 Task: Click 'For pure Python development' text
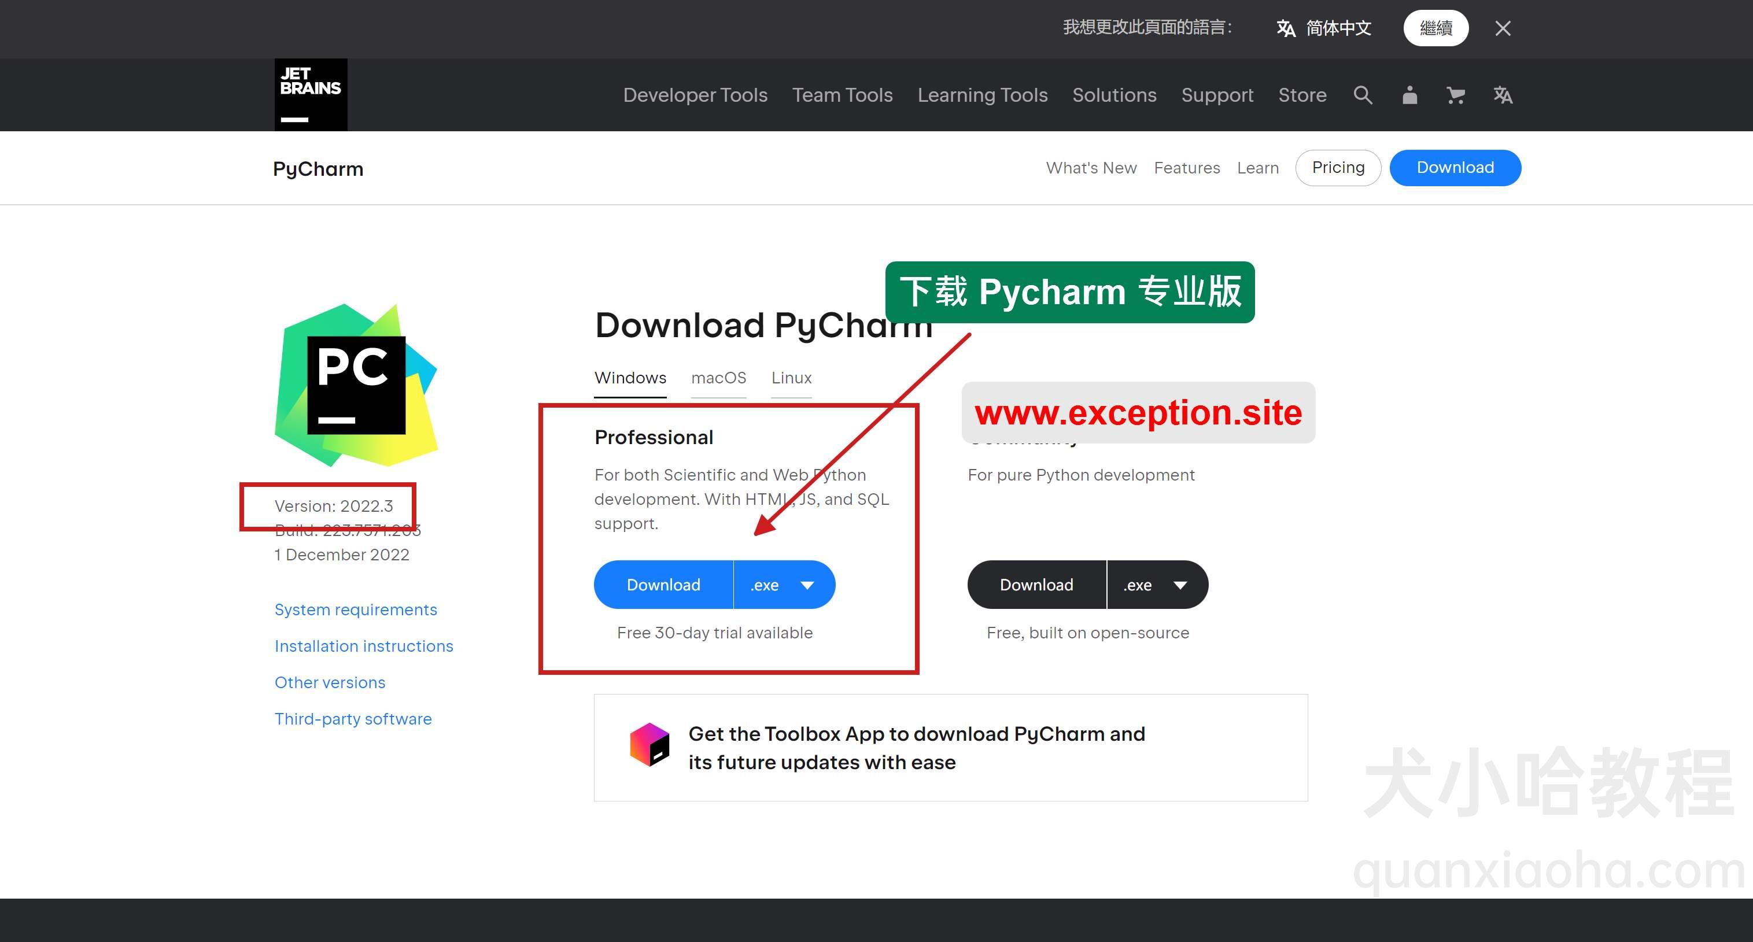[x=1080, y=475]
